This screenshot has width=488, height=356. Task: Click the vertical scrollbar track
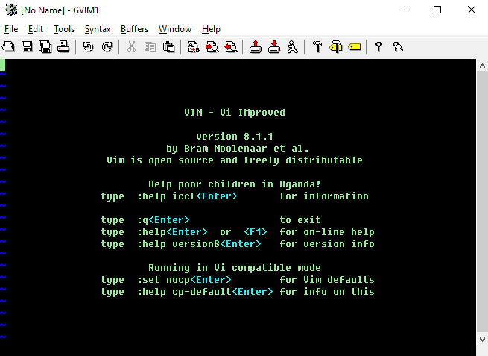click(482, 202)
